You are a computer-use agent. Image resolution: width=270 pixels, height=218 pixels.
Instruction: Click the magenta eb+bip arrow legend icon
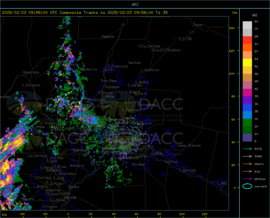pos(247,179)
